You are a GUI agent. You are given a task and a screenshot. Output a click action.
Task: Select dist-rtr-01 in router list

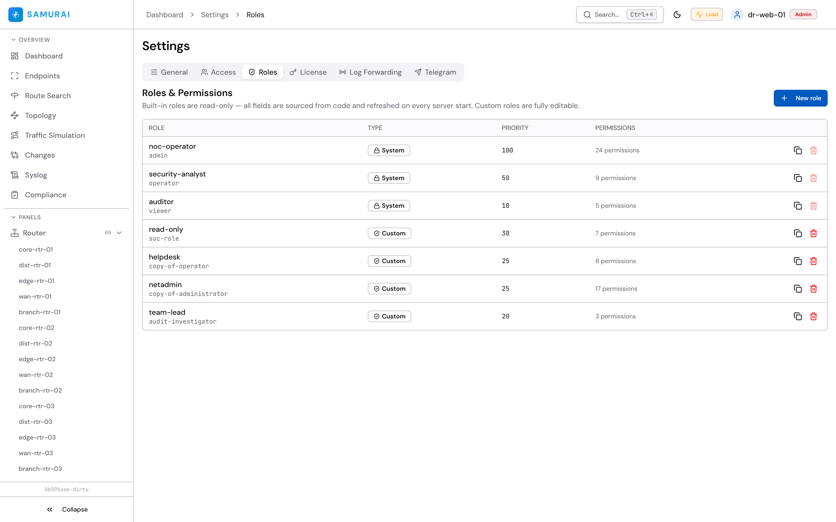[35, 265]
